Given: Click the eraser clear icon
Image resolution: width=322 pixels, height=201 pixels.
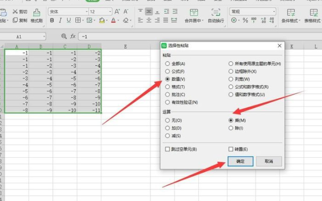Looking at the screenshot, I should pos(126,20).
